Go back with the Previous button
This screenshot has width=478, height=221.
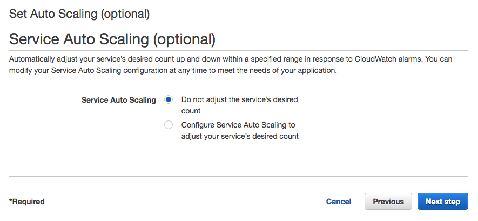(x=388, y=202)
